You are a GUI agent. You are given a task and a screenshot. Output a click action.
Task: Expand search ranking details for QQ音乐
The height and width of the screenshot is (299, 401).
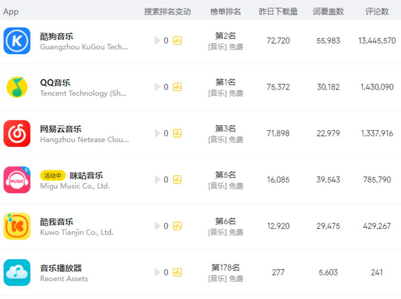coord(157,87)
